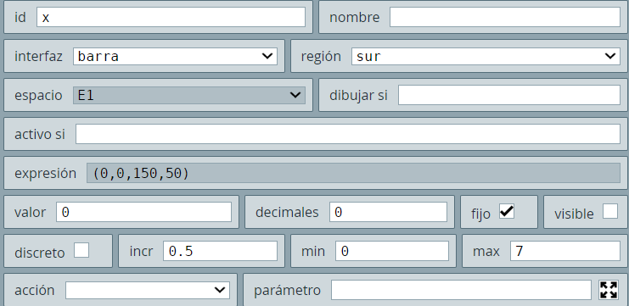Open the acción dropdown
Image resolution: width=629 pixels, height=306 pixels.
click(148, 290)
